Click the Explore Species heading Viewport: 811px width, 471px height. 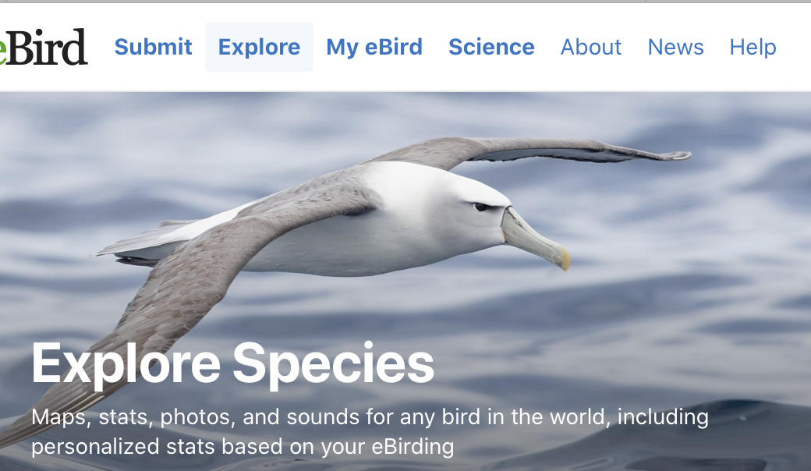(x=232, y=363)
